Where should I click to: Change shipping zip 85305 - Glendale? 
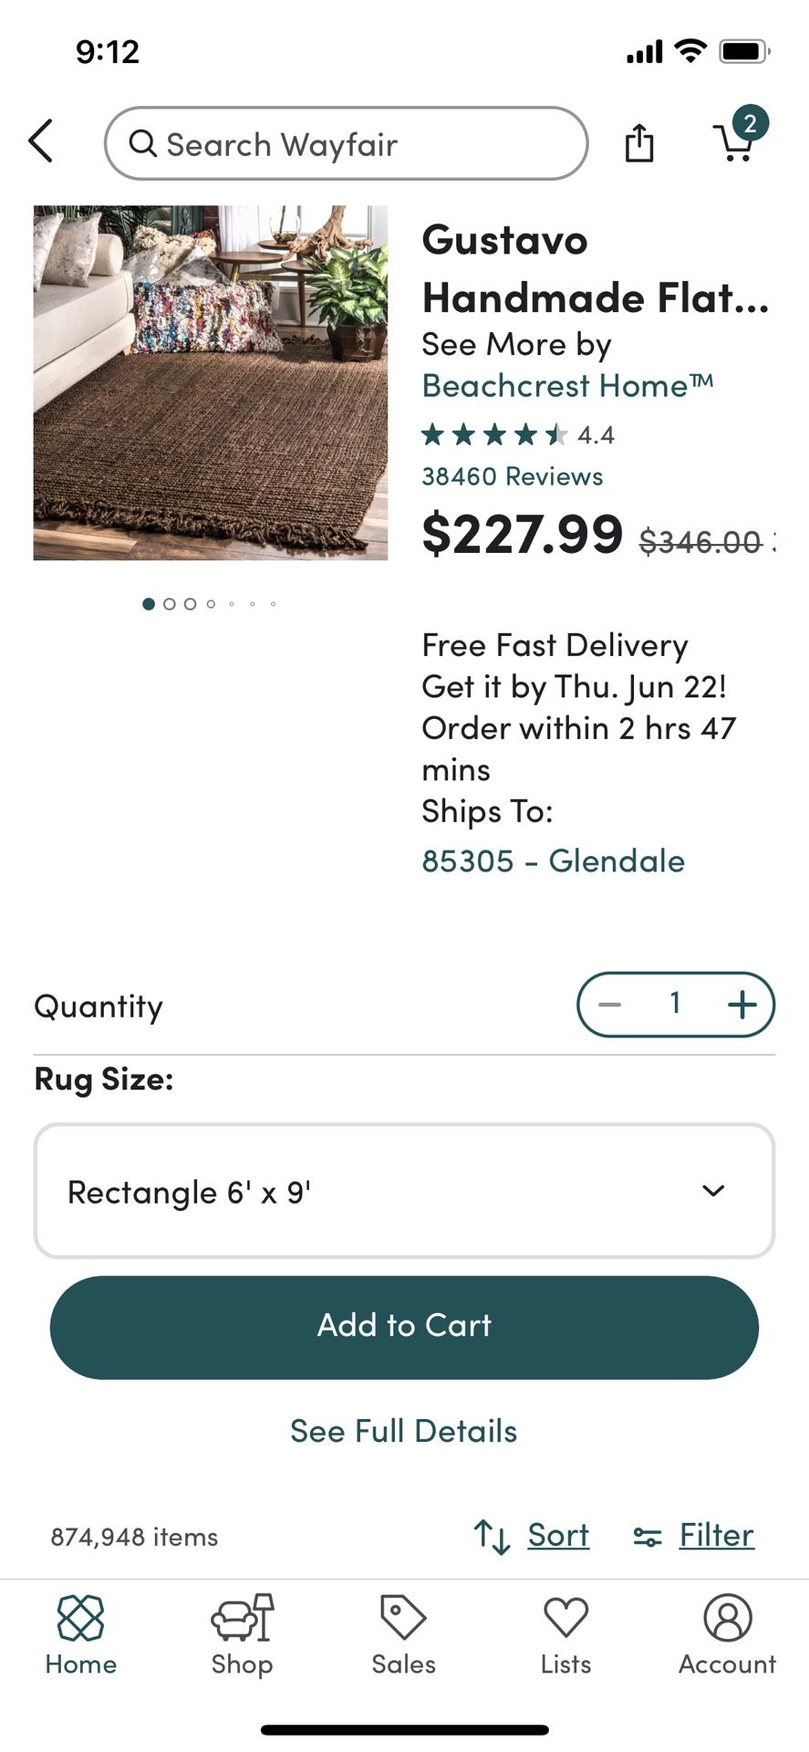tap(552, 860)
